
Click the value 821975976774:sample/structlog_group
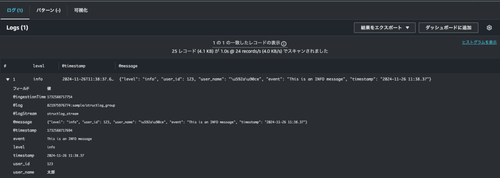coord(81,106)
